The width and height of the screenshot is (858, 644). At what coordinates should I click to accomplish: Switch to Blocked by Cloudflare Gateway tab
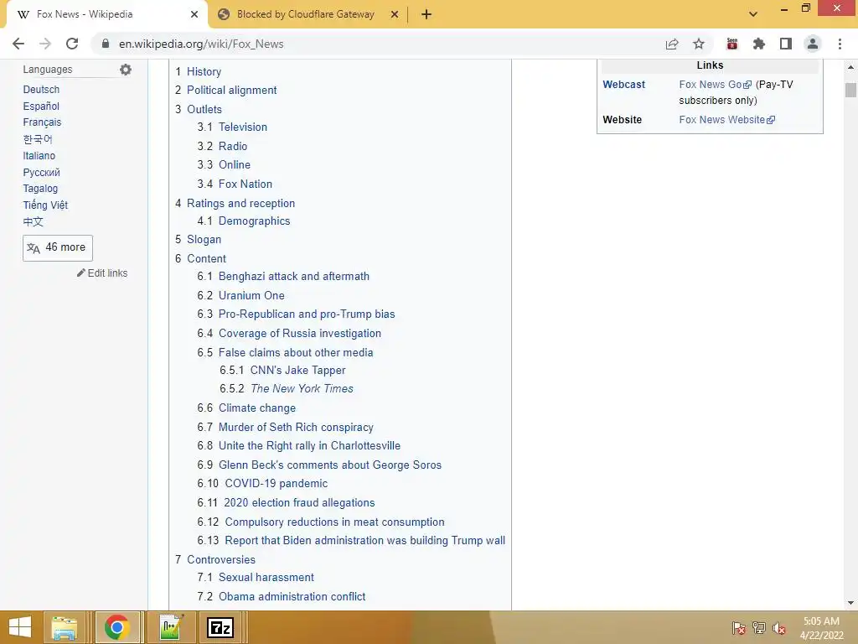click(x=308, y=14)
